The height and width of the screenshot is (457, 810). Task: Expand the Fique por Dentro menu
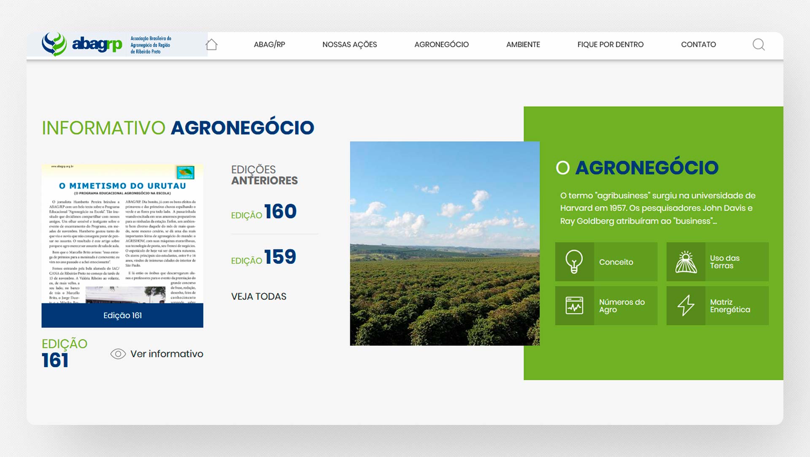pos(610,44)
